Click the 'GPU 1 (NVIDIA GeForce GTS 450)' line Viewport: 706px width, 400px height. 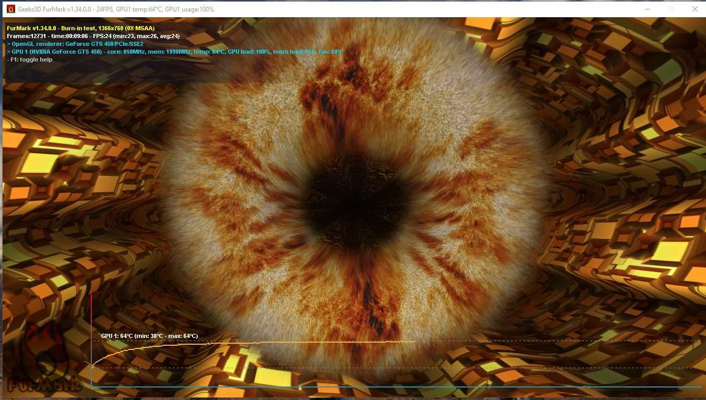click(x=175, y=52)
